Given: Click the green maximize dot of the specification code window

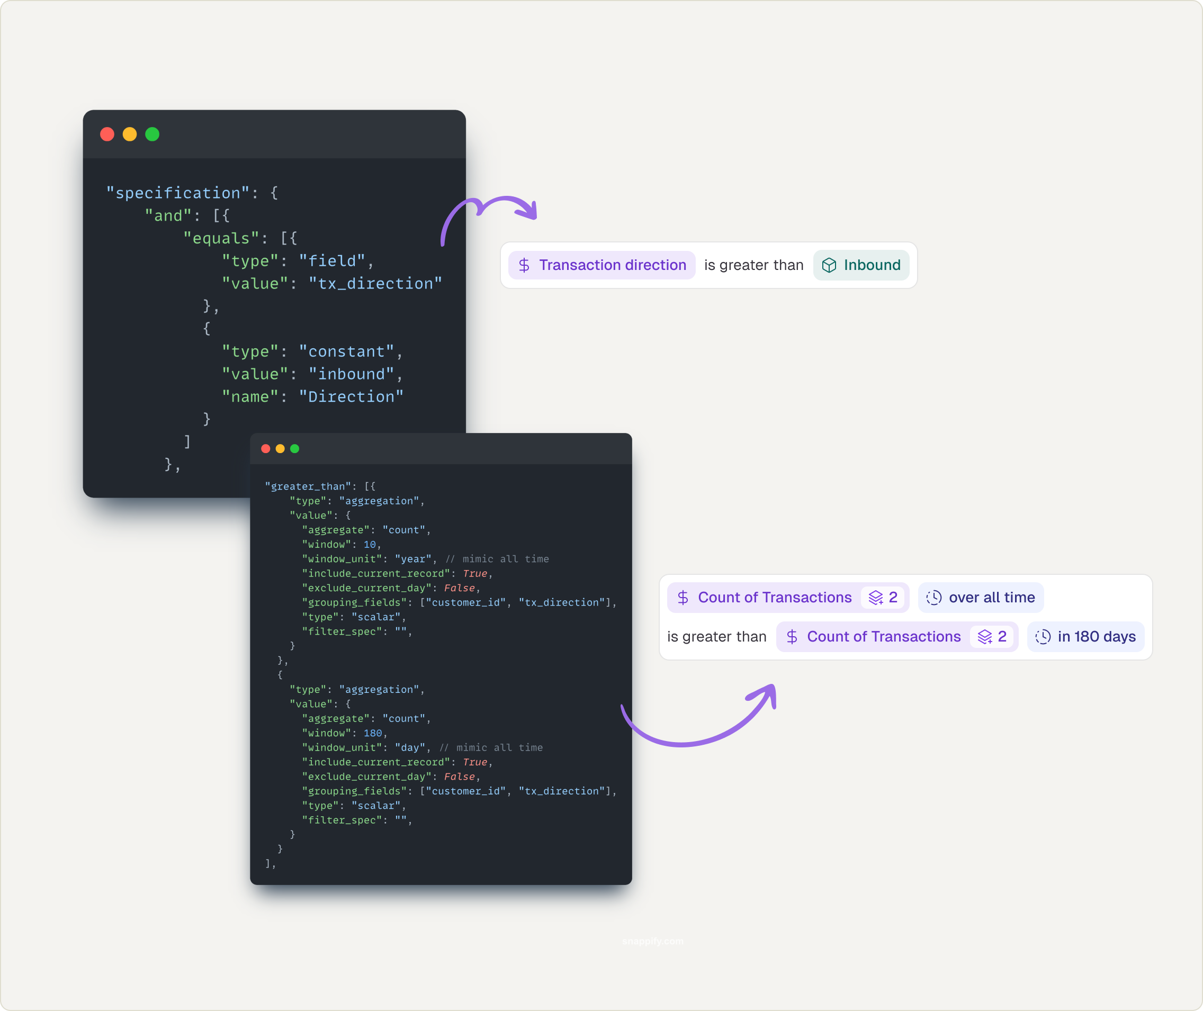Looking at the screenshot, I should 152,134.
